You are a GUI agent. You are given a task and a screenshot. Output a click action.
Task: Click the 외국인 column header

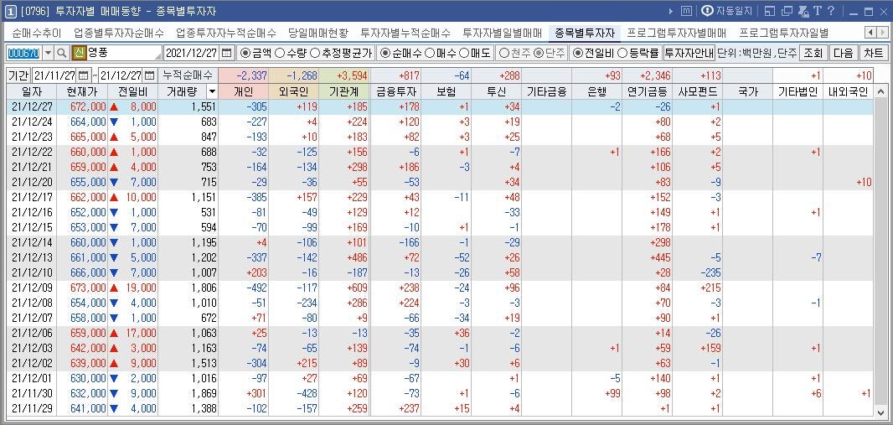coord(294,91)
